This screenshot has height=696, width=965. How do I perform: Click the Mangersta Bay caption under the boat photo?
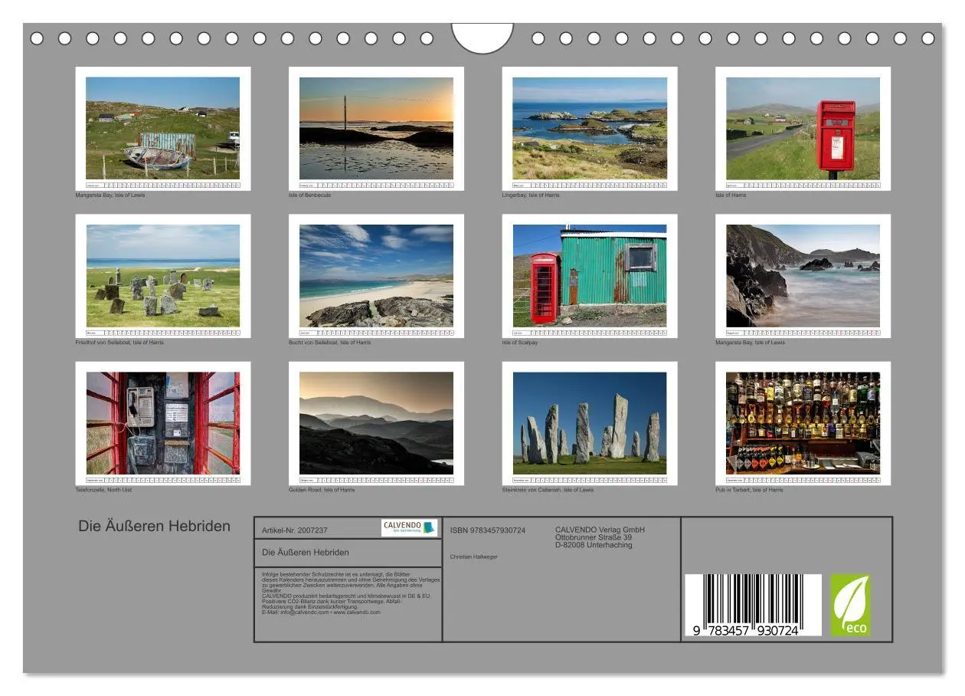[x=110, y=195]
